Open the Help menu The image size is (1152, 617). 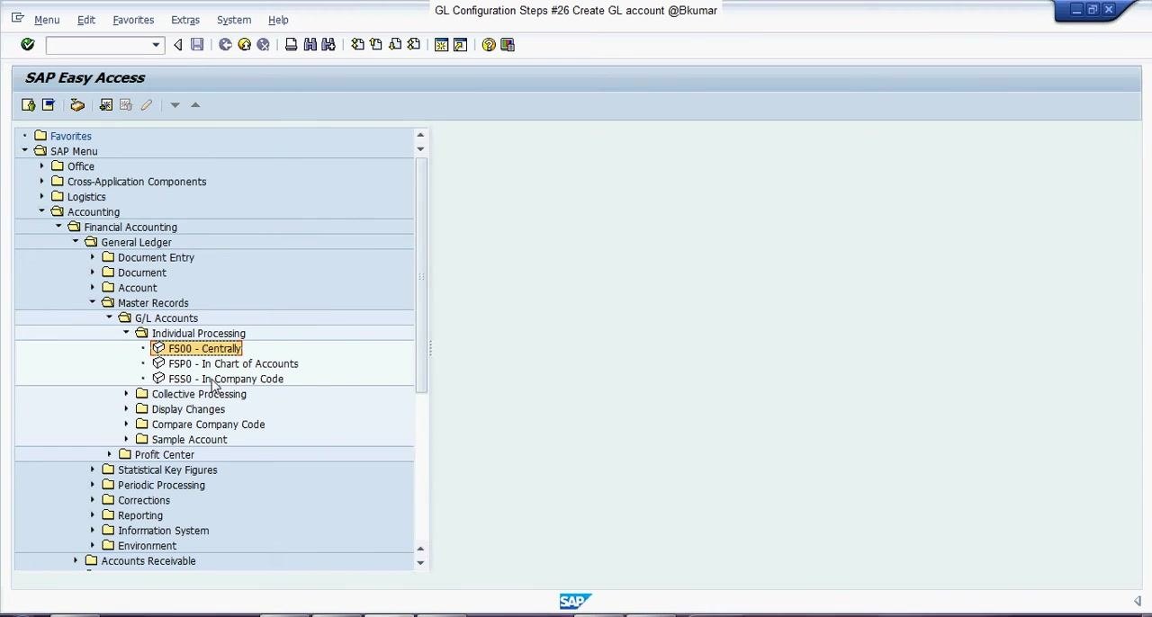[278, 20]
